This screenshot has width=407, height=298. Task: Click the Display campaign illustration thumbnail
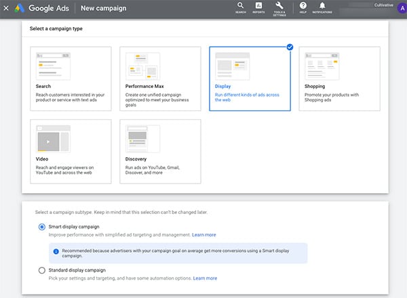232,66
